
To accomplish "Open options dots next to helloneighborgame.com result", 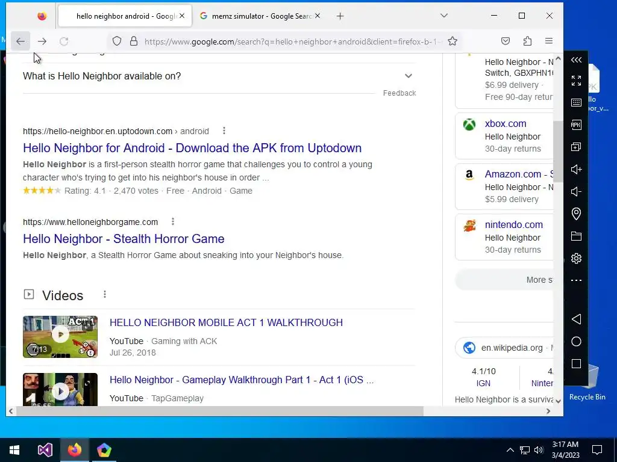I will coord(173,221).
